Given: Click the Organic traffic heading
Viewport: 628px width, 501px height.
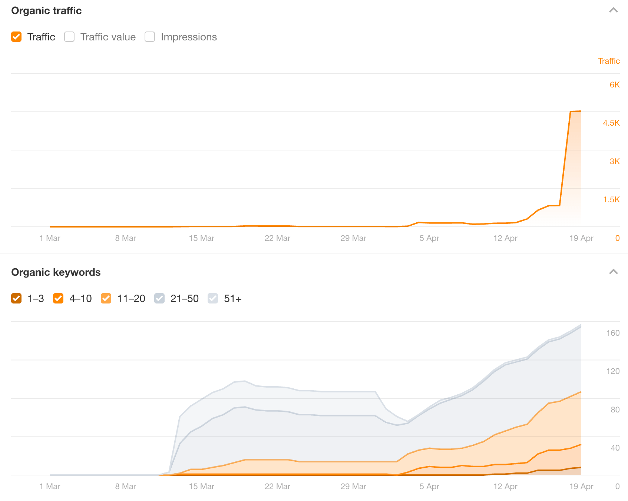Looking at the screenshot, I should 46,10.
